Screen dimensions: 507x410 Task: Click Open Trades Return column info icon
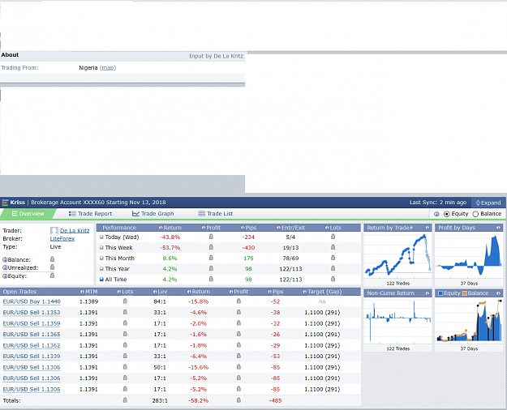click(x=189, y=292)
